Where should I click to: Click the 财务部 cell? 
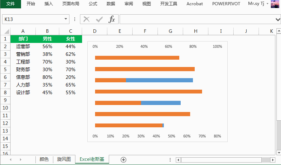pyautogui.click(x=23, y=69)
